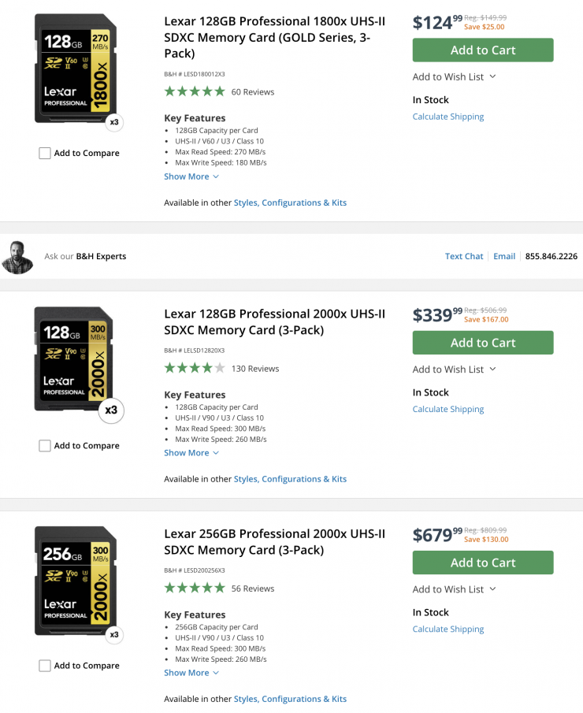Open Add to Wish List dropdown for 256GB card

455,589
